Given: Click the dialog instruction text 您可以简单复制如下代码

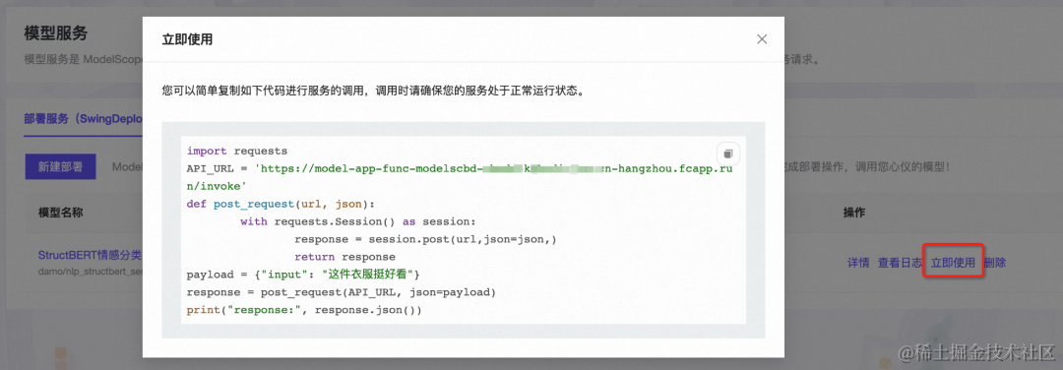Looking at the screenshot, I should [x=373, y=90].
